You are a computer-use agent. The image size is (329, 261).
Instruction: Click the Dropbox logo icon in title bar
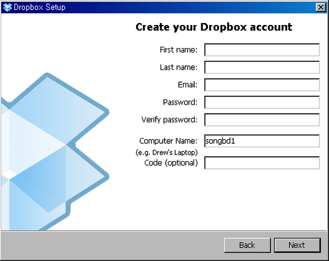click(x=7, y=7)
